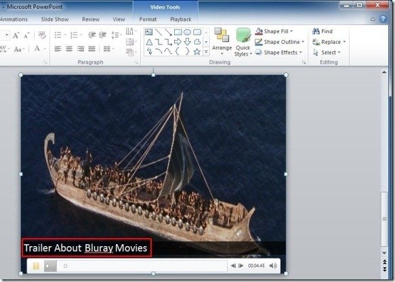Pause the video with the pause button

point(36,266)
